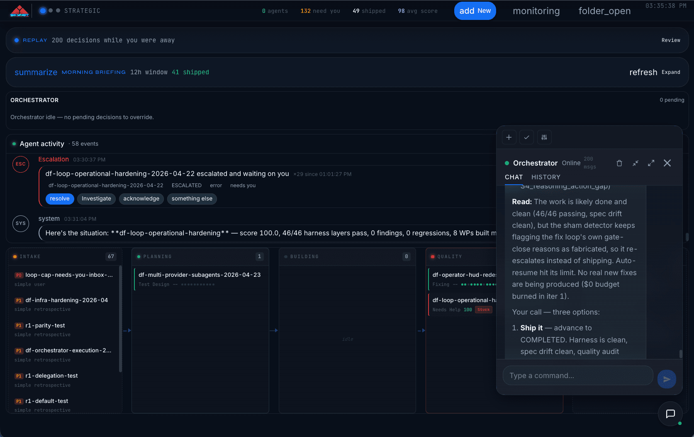Image resolution: width=694 pixels, height=437 pixels.
Task: Click the ESC escalation avatar icon
Action: 21,164
